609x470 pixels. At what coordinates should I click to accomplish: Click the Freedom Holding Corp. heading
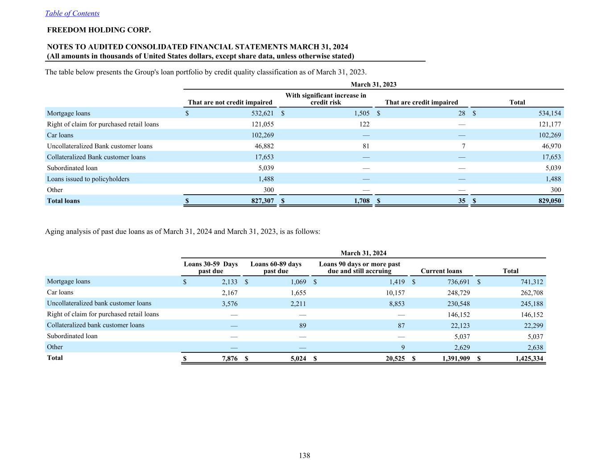pyautogui.click(x=99, y=30)
